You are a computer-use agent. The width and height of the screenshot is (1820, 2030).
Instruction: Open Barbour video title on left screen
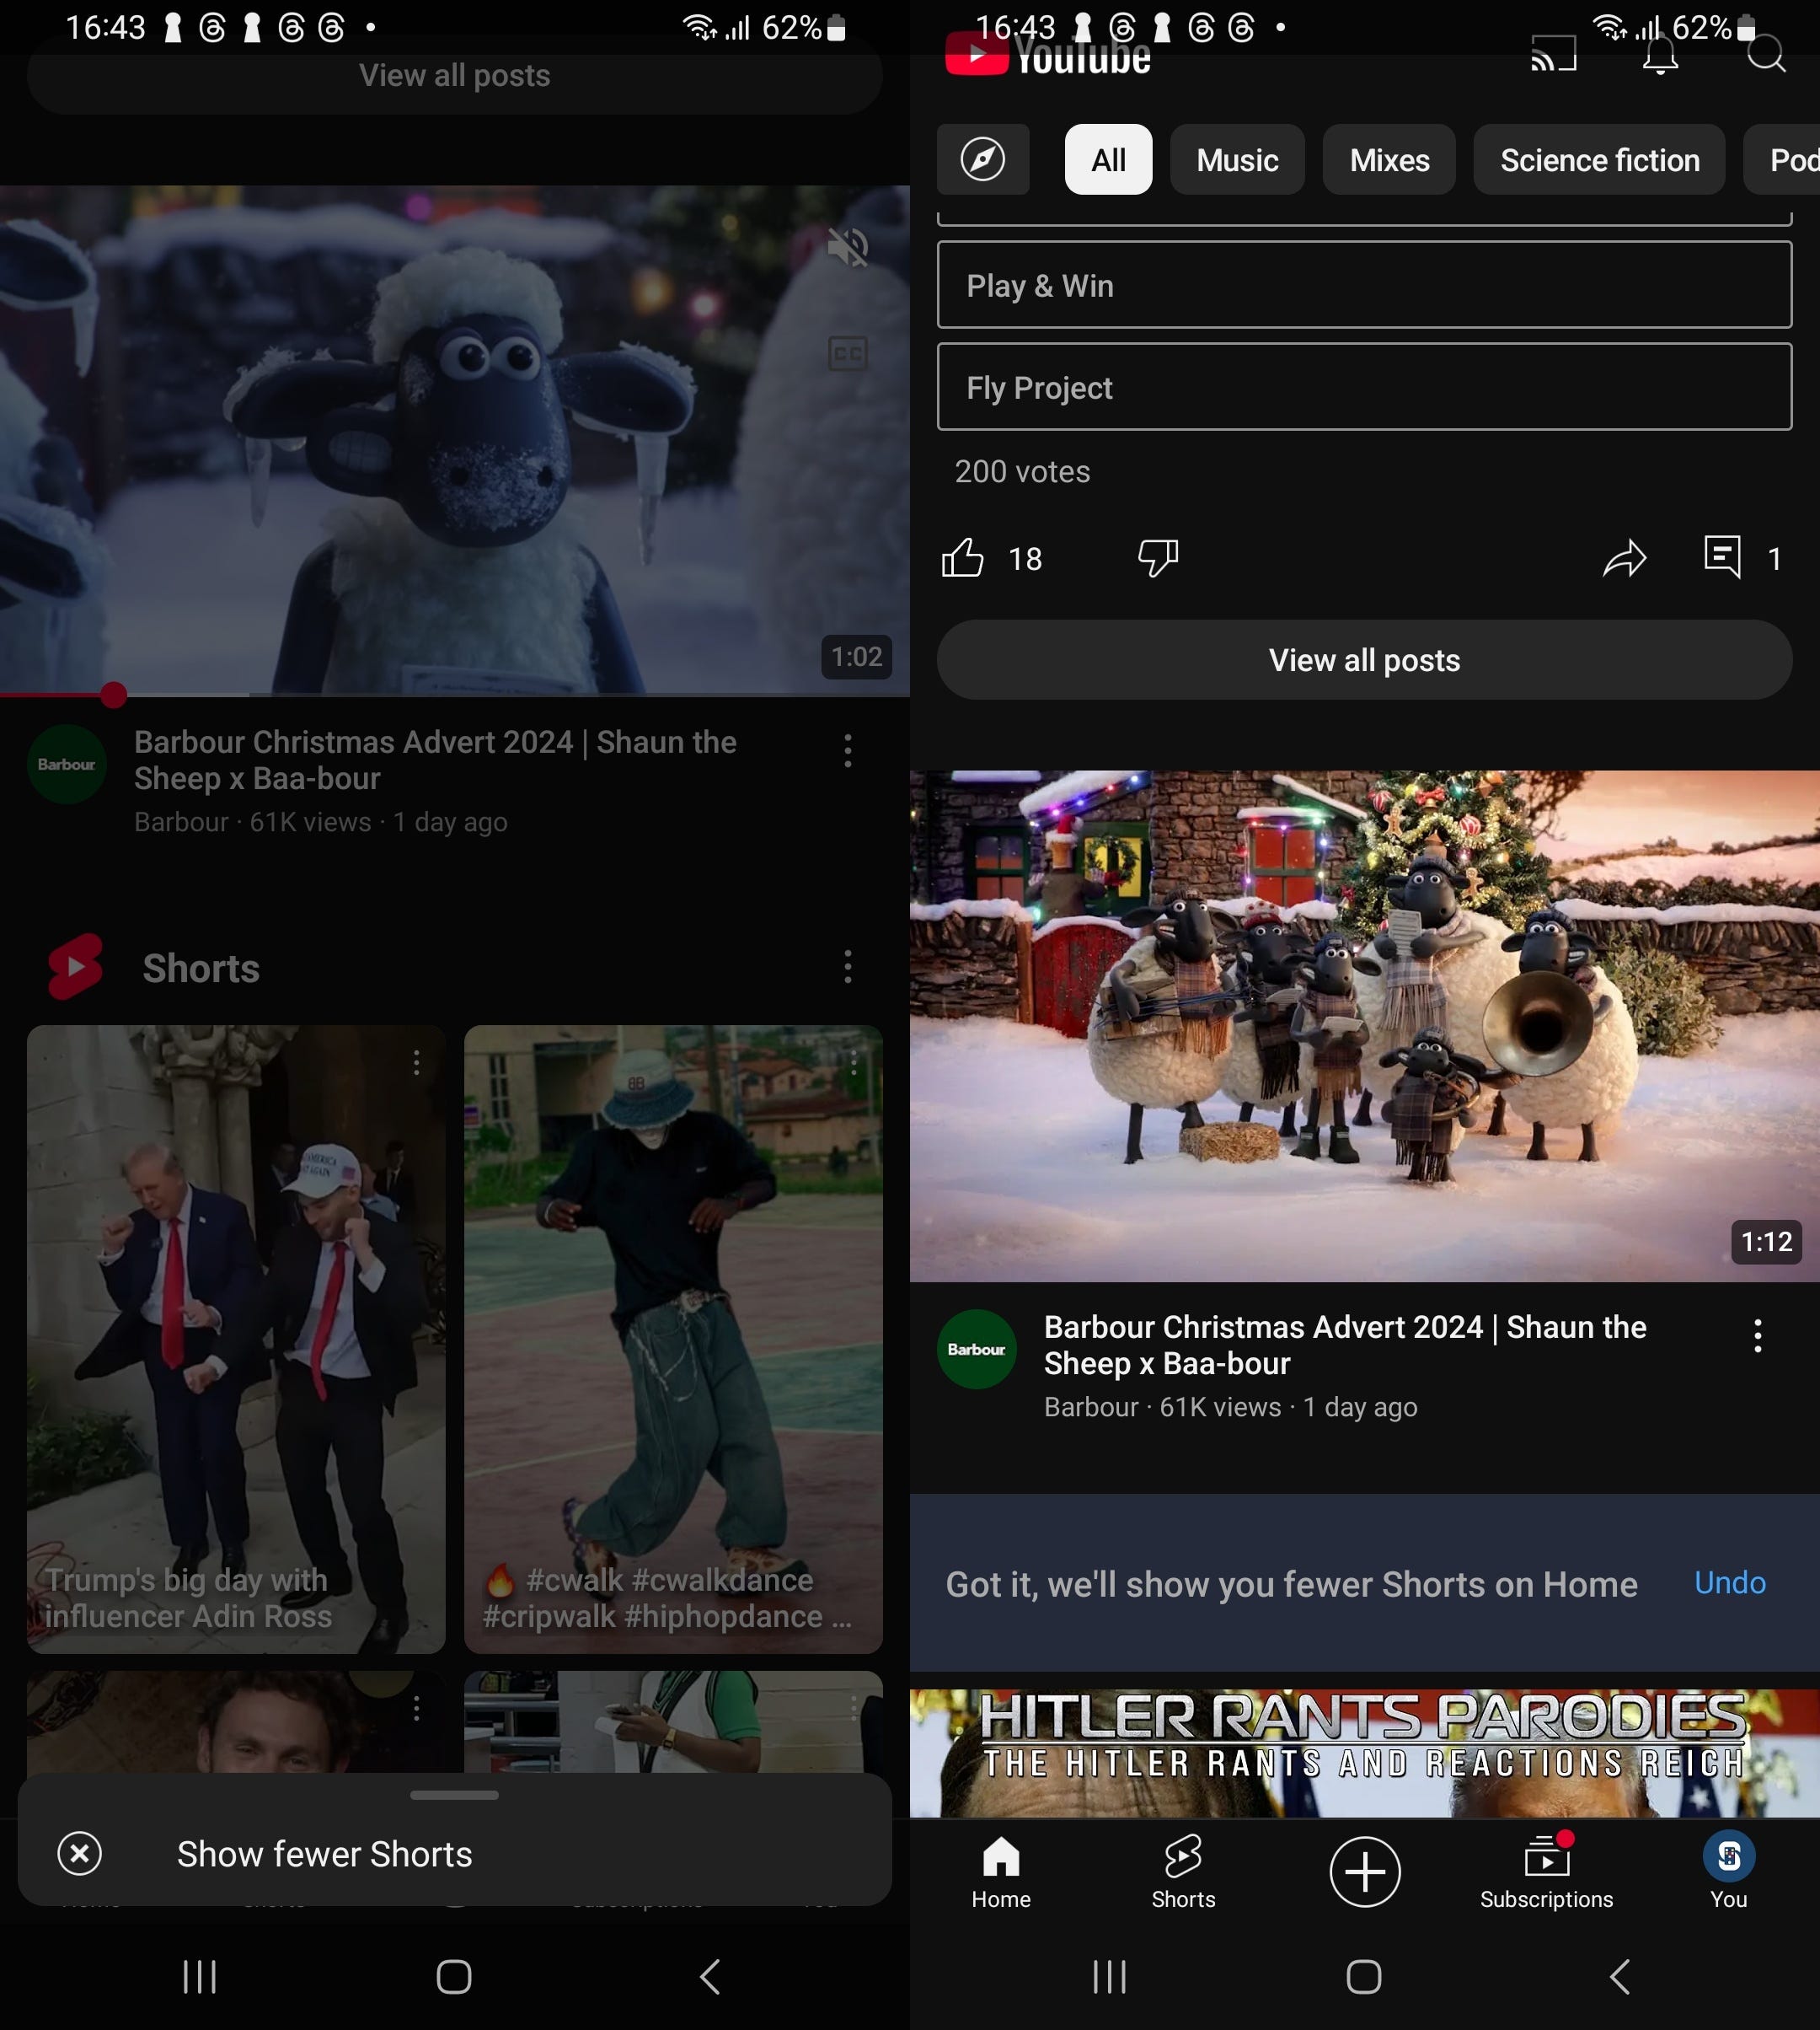click(435, 760)
